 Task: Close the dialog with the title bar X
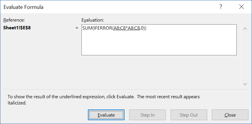[x=242, y=7]
